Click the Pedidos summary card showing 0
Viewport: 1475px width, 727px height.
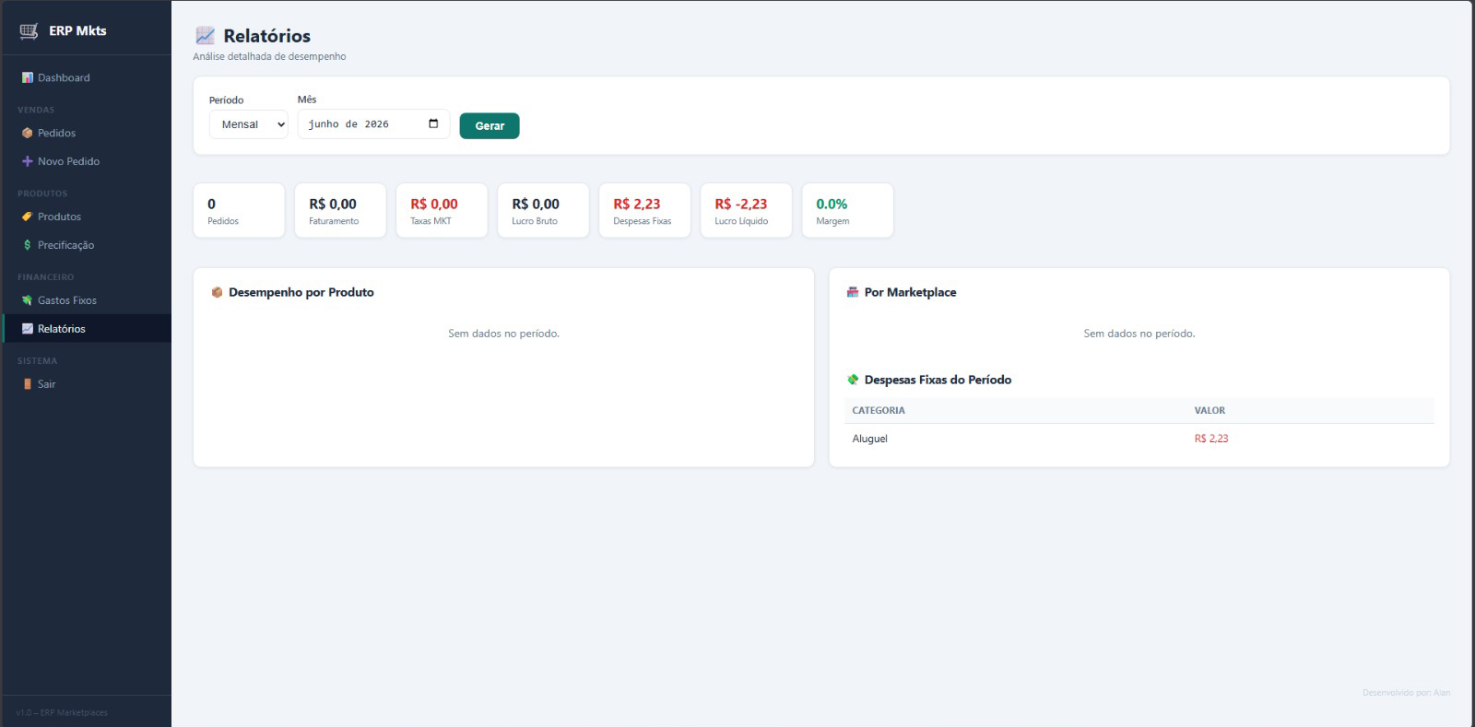pos(239,210)
